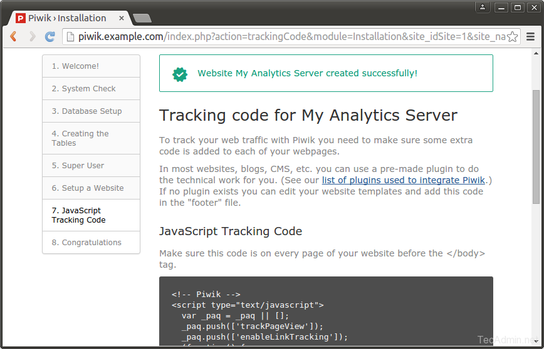Go to step 1. Welcome!

coord(75,66)
